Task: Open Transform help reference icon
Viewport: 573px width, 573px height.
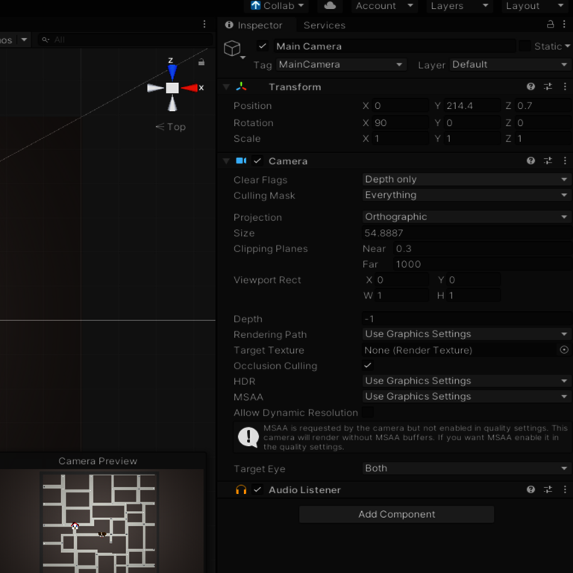Action: point(530,87)
